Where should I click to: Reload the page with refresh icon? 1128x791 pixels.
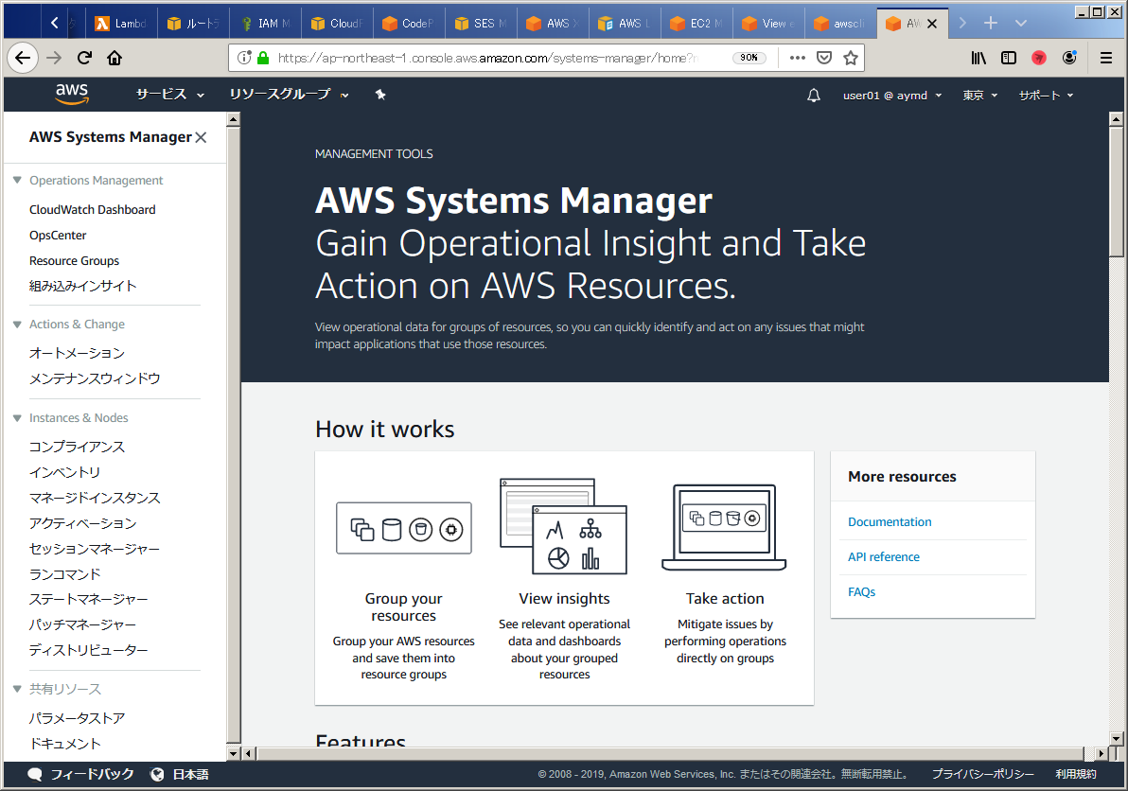tap(84, 58)
